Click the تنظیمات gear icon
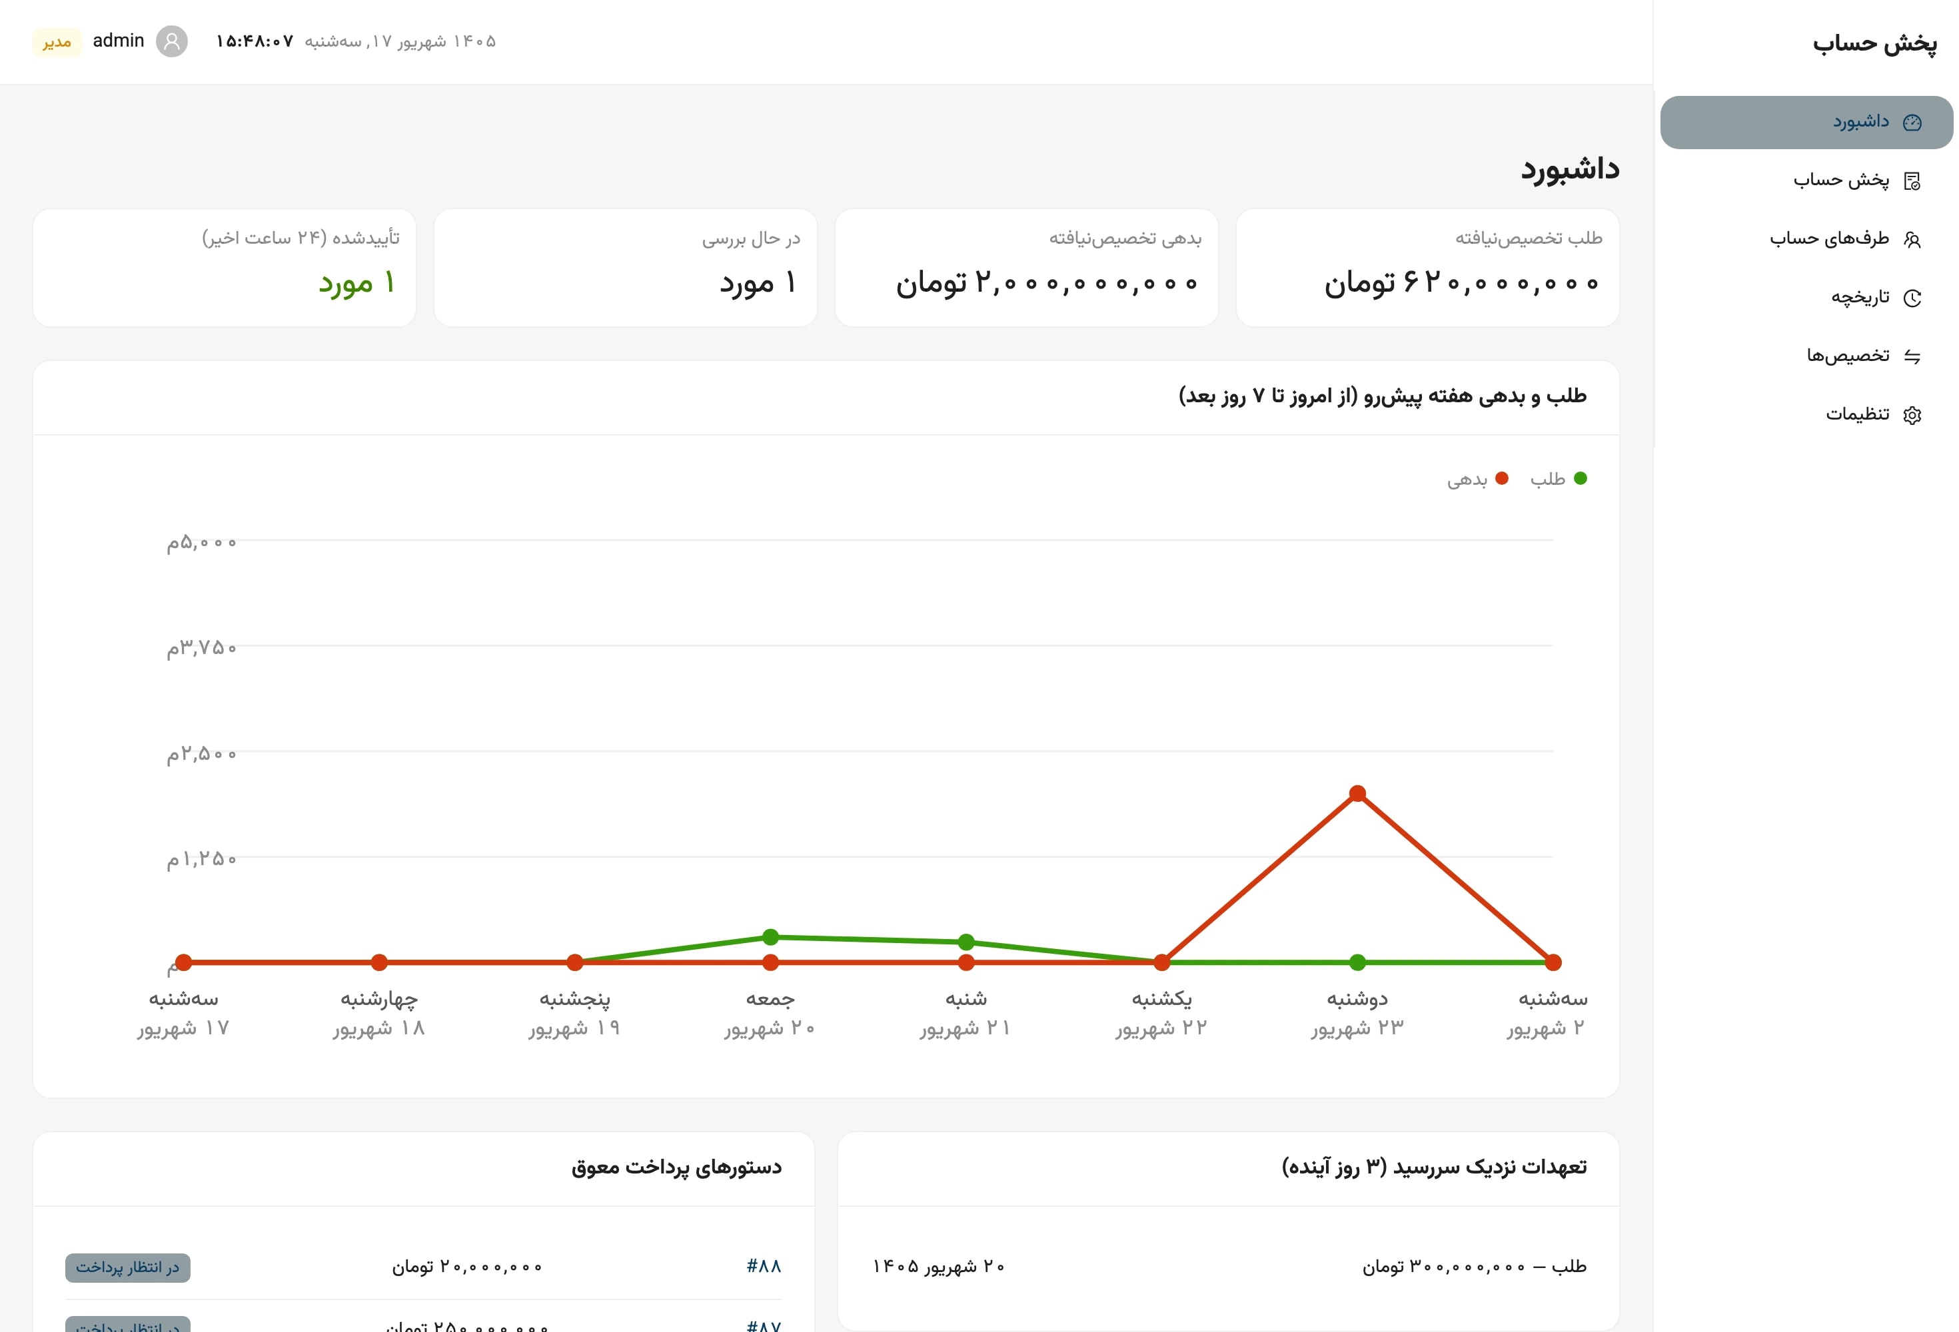Screen dimensions: 1959x1332 (1912, 414)
